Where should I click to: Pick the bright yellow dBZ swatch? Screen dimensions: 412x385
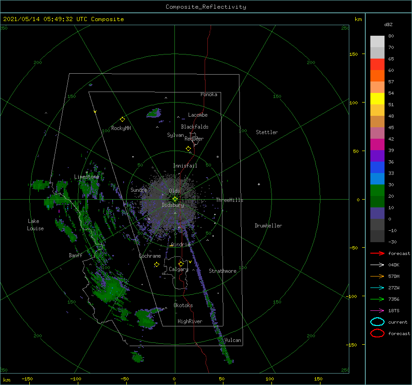(377, 98)
